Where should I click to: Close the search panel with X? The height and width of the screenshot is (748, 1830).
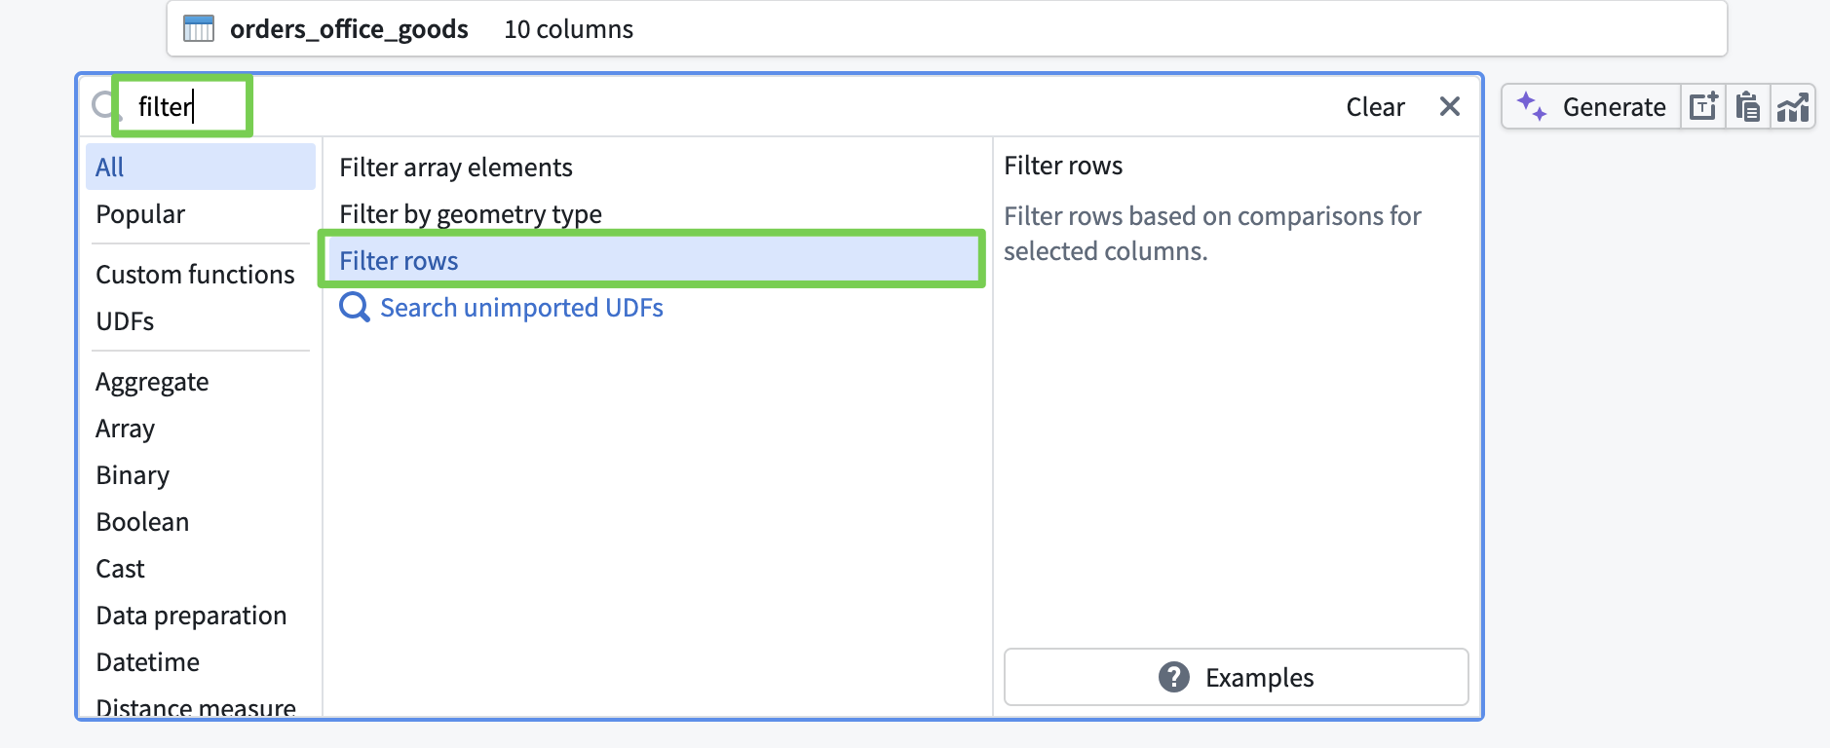pyautogui.click(x=1449, y=106)
